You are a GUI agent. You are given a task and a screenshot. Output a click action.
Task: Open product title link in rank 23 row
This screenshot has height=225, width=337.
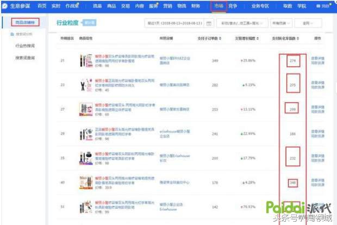(x=124, y=83)
